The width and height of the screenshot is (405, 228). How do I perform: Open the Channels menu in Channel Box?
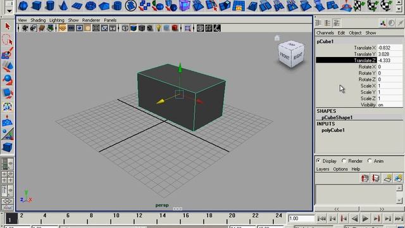[325, 33]
